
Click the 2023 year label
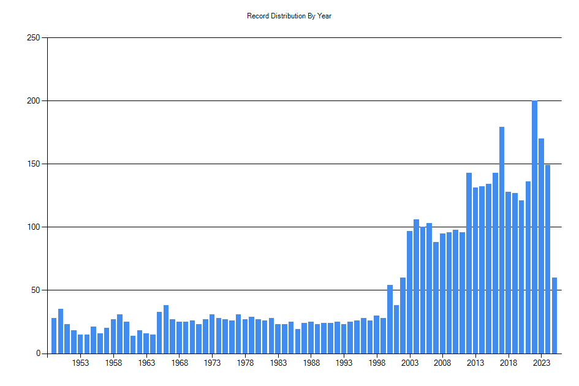point(542,363)
